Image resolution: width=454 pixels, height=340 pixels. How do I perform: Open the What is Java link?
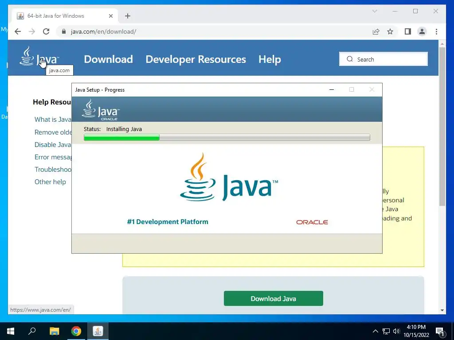(53, 120)
